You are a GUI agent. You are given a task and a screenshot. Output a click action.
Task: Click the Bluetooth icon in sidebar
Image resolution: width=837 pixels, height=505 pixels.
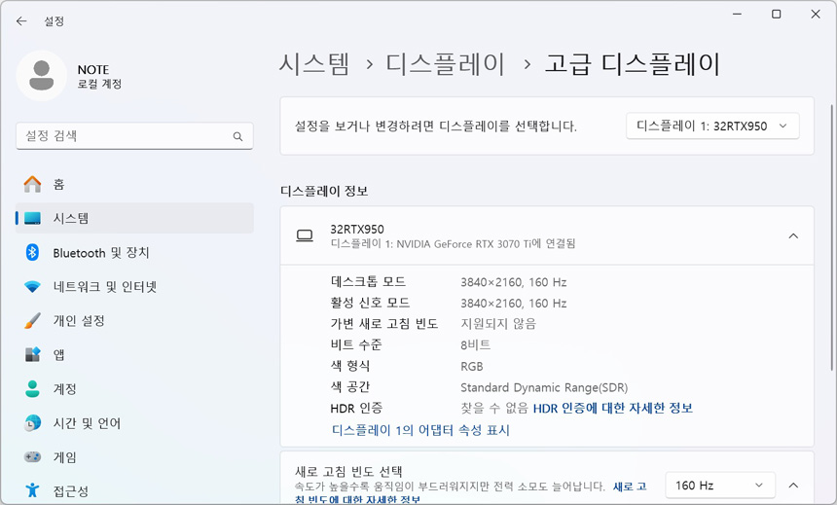[33, 253]
